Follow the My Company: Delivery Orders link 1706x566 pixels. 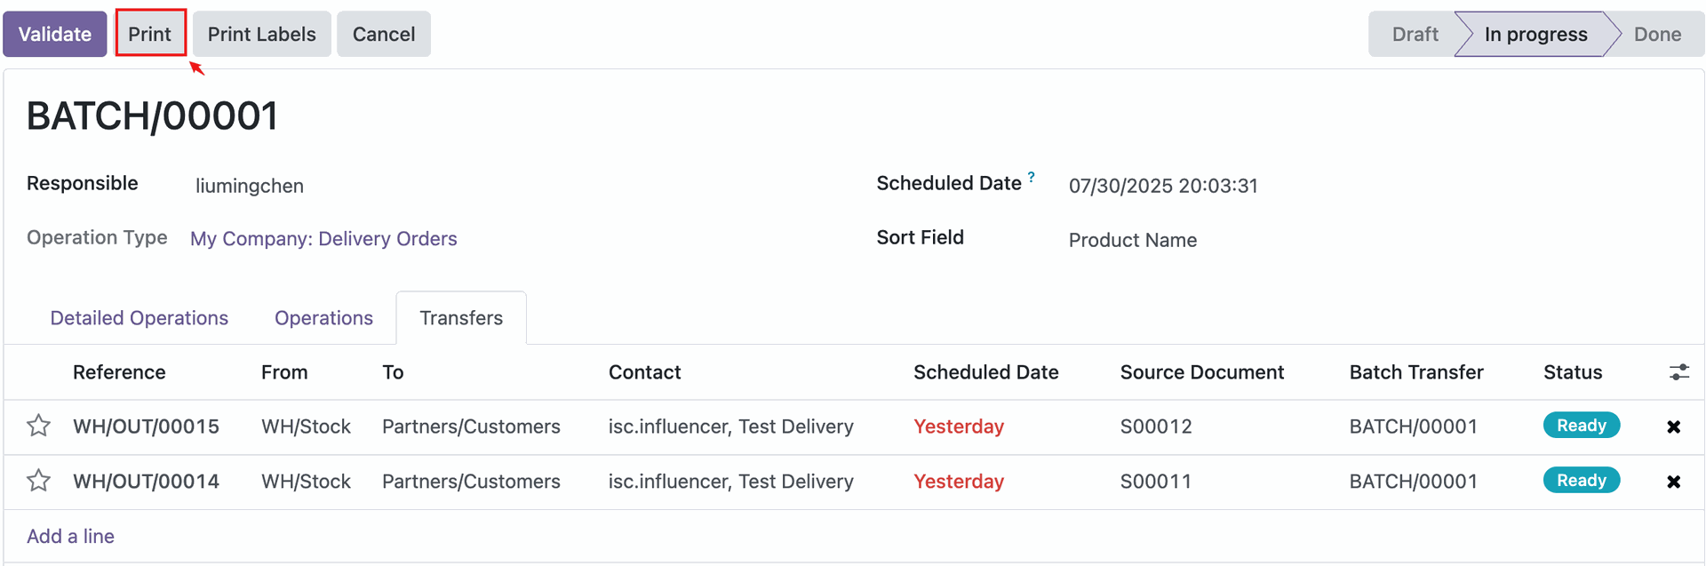click(323, 239)
